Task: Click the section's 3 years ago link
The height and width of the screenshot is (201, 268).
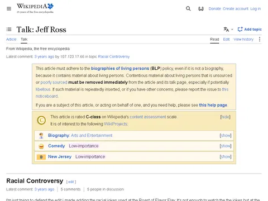Action: click(44, 189)
